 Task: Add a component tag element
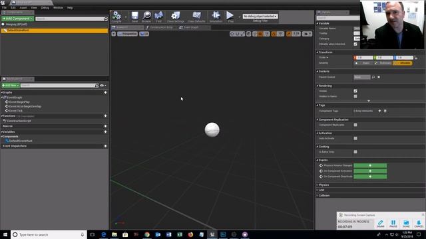(379, 111)
